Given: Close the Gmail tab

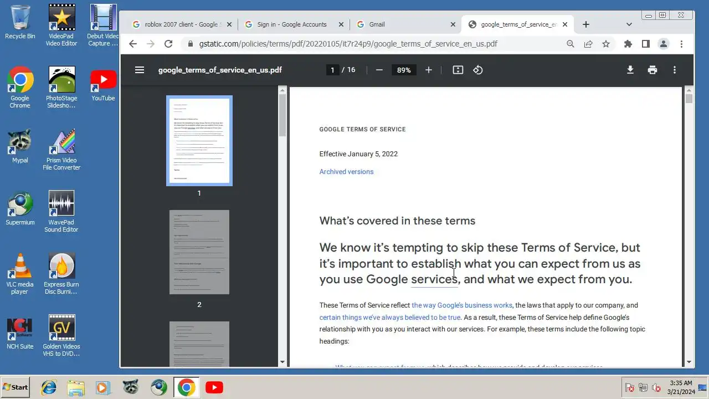Looking at the screenshot, I should click(x=453, y=24).
